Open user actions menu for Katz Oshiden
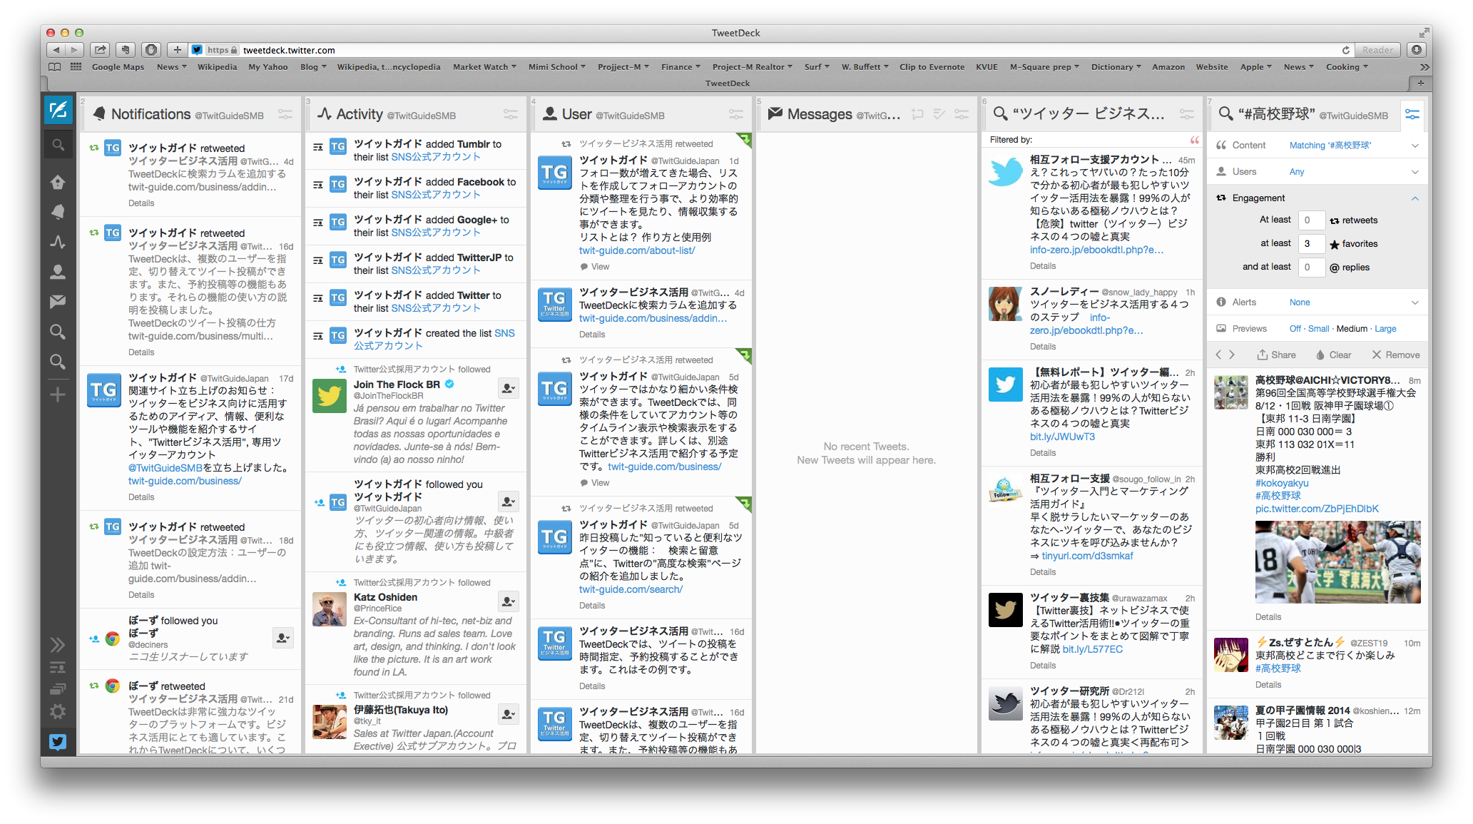The width and height of the screenshot is (1473, 824). tap(508, 601)
